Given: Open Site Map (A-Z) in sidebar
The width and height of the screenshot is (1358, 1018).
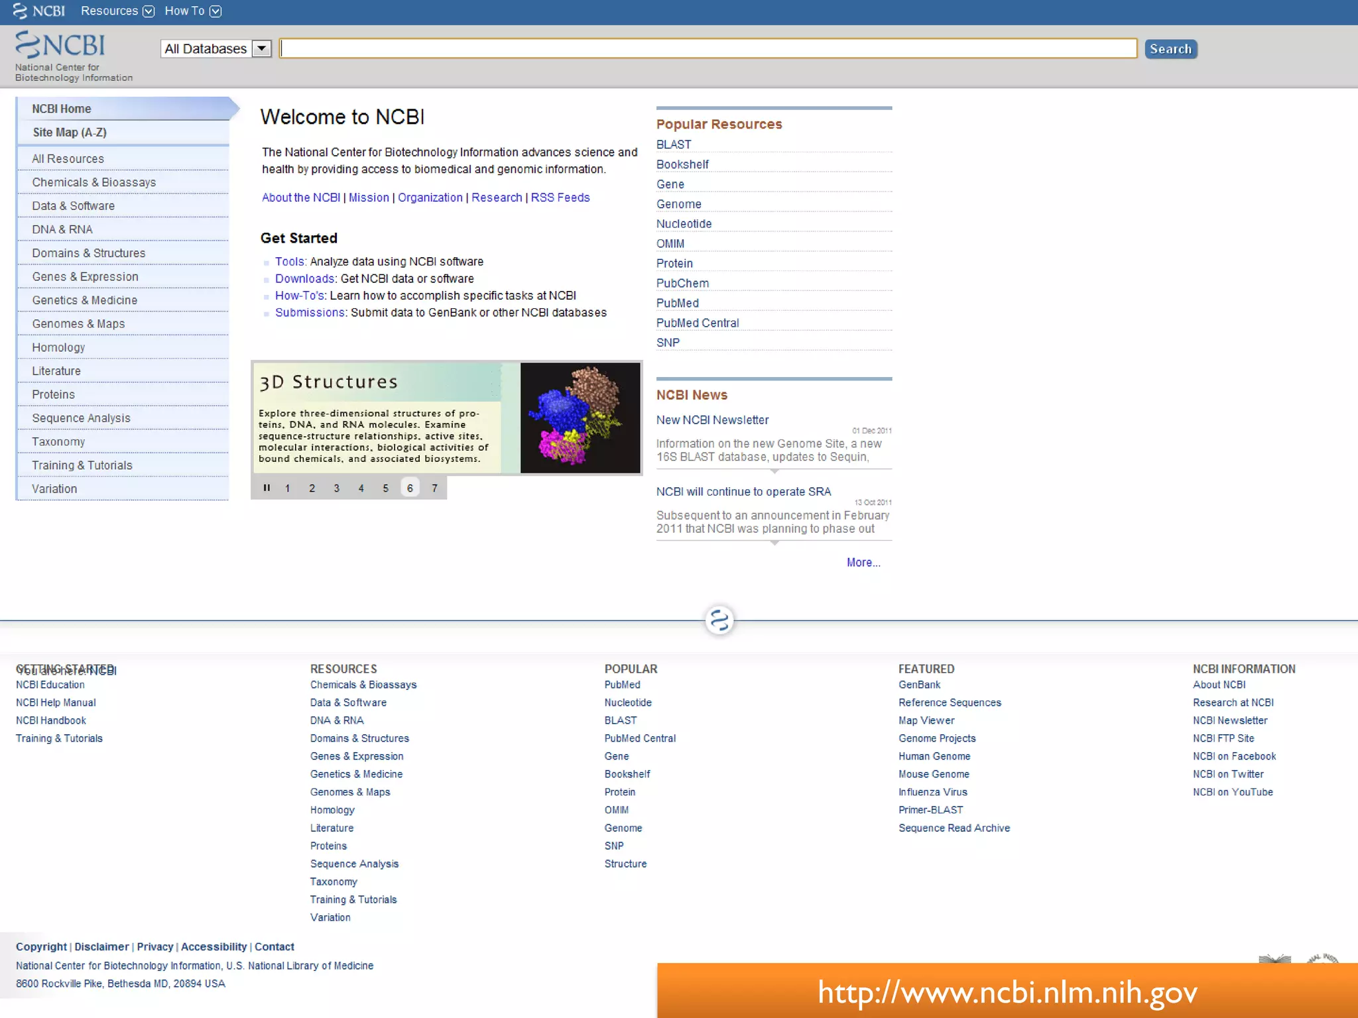Looking at the screenshot, I should click(x=123, y=133).
